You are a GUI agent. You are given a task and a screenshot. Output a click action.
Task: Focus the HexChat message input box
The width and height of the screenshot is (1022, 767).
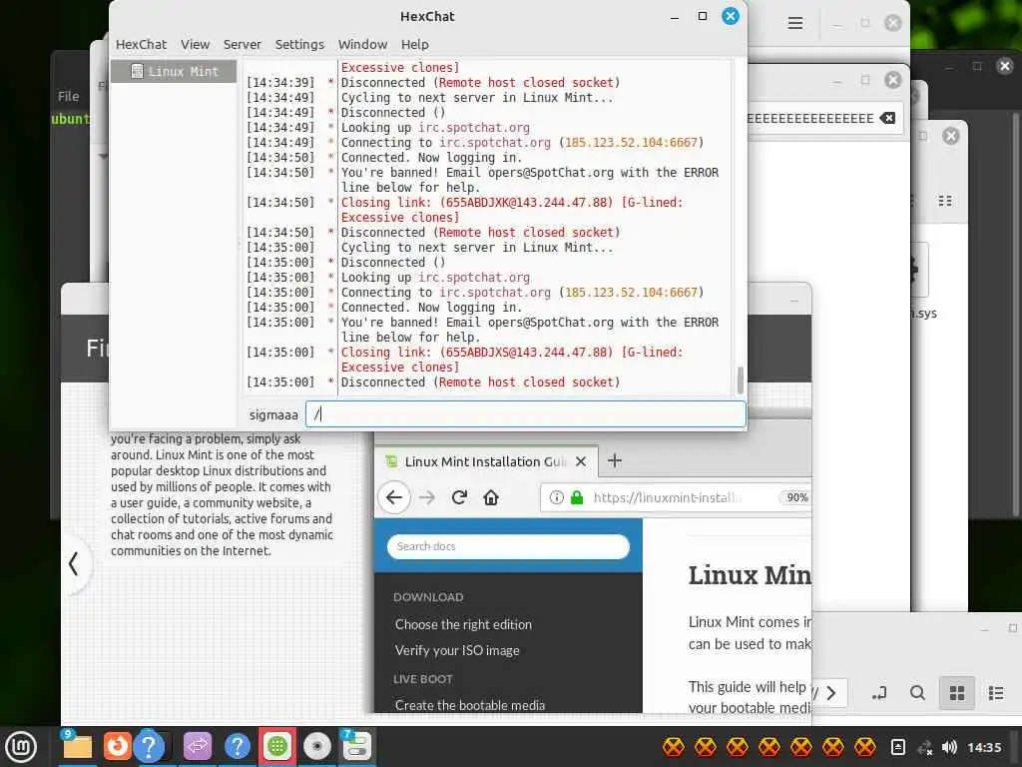525,414
